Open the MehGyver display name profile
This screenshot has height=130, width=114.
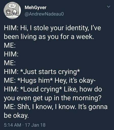(36, 8)
